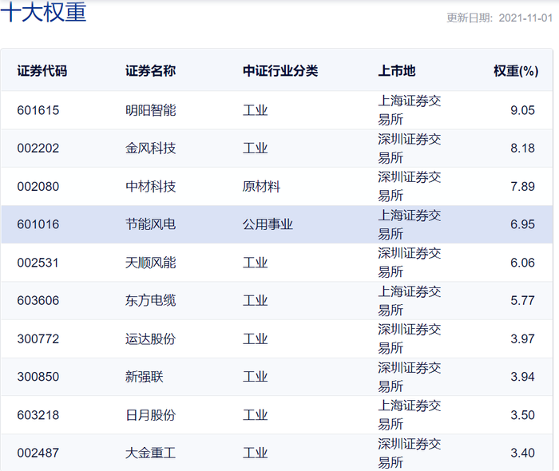The height and width of the screenshot is (471, 559).
Task: Click the 金风科技 row name
Action: click(x=150, y=148)
